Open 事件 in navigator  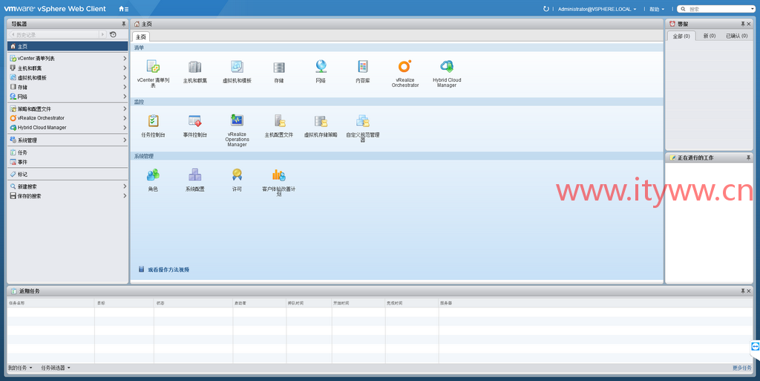click(68, 162)
